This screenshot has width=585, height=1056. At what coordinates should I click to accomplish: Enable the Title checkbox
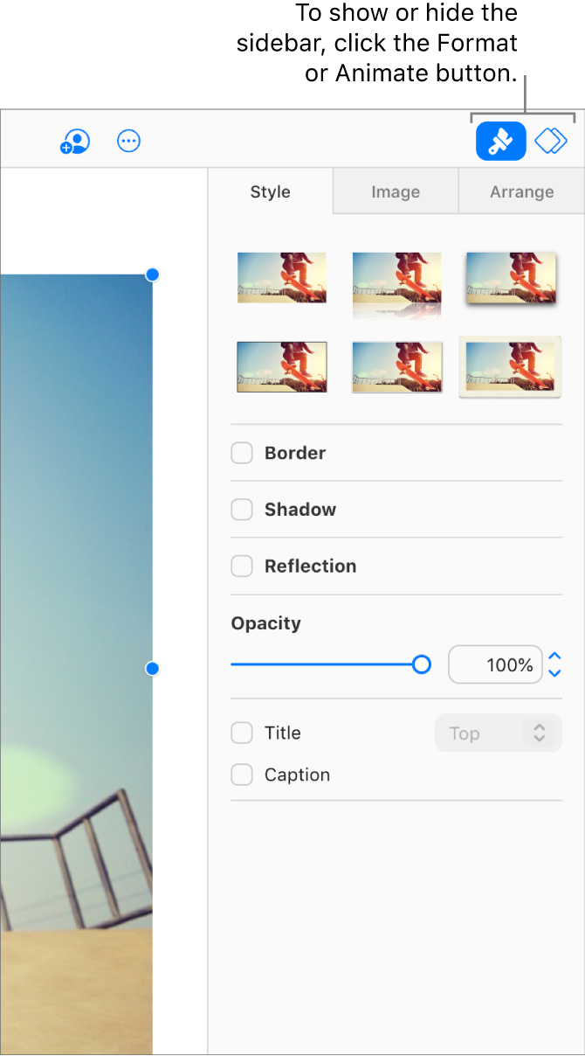pyautogui.click(x=241, y=733)
